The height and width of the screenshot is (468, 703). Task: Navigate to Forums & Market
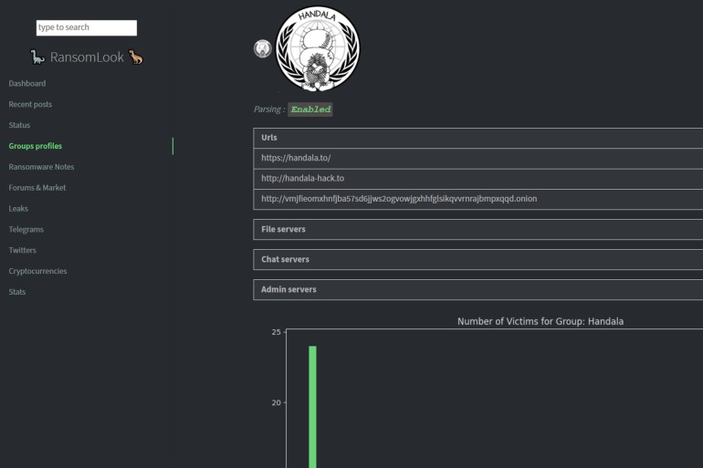(x=37, y=188)
